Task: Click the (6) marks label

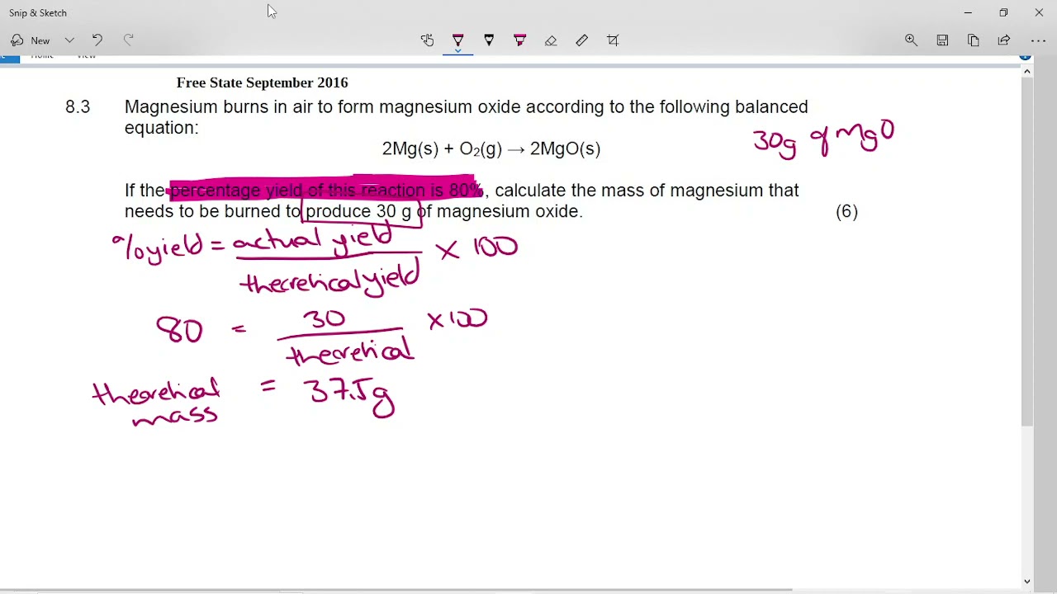Action: (x=846, y=212)
